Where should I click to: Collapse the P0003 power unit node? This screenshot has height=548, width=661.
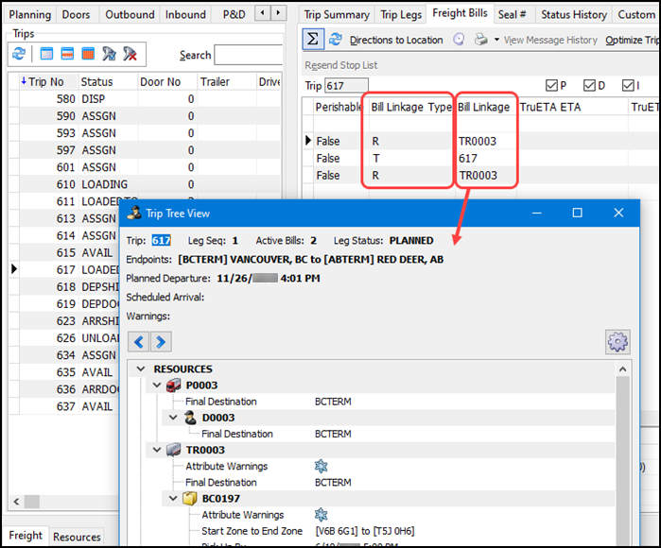pos(157,385)
